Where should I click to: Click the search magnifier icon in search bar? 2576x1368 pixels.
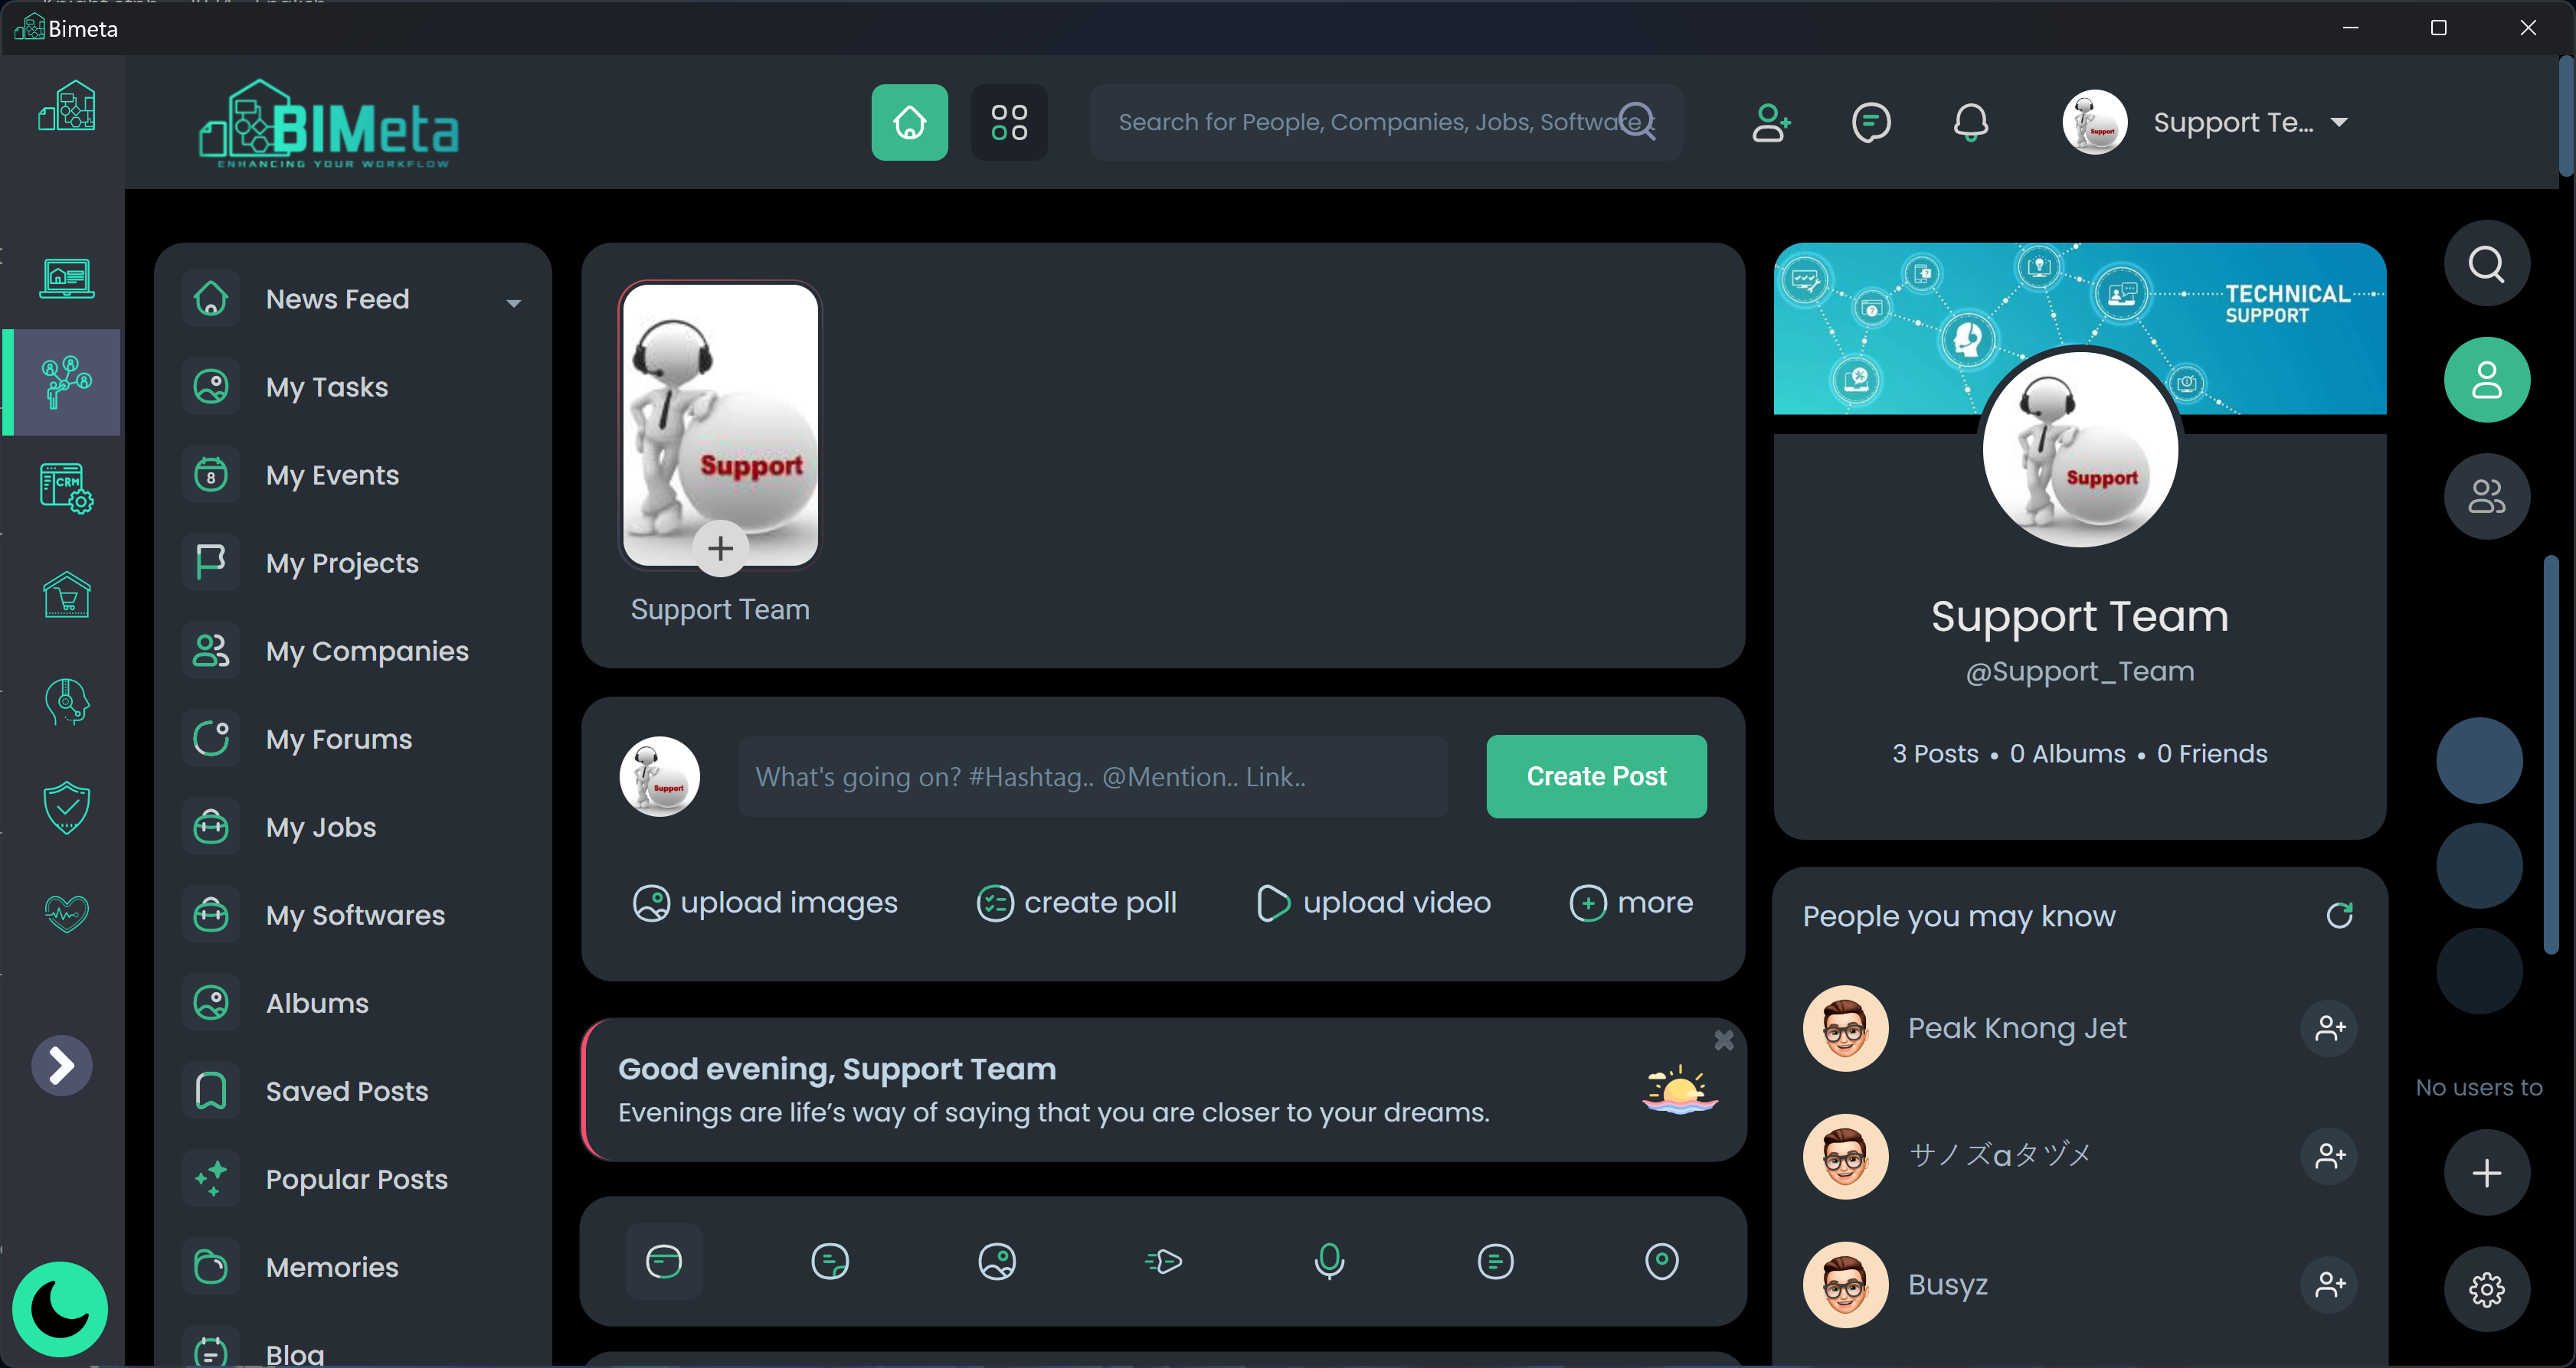click(x=1637, y=122)
